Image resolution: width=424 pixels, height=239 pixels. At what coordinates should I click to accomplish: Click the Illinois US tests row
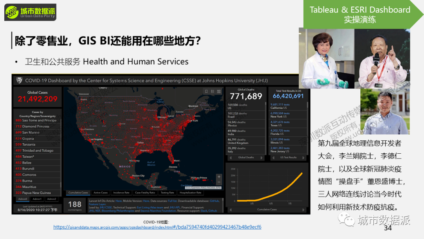288,141
